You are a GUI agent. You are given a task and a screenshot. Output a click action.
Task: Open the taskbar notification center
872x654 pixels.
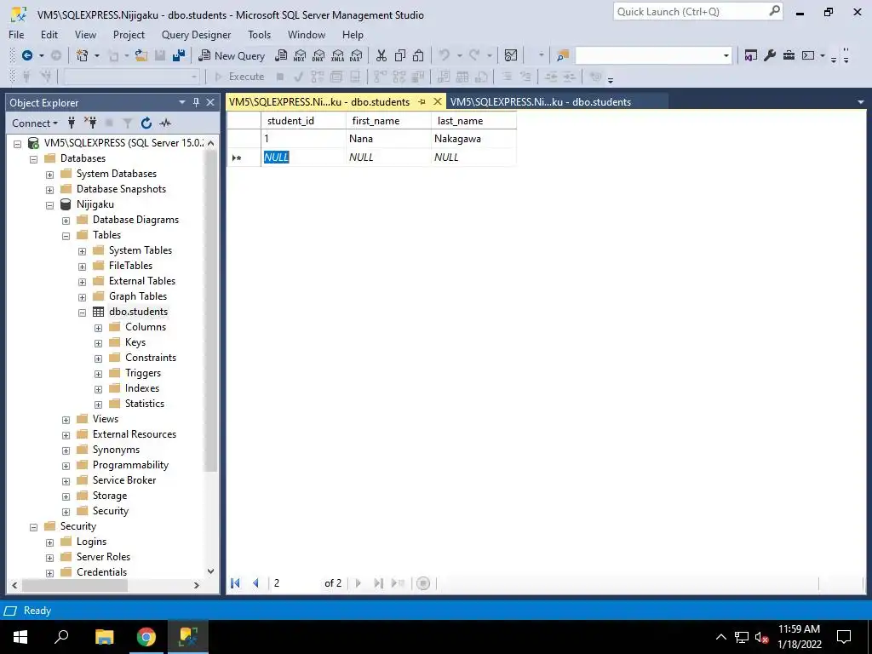click(x=844, y=637)
